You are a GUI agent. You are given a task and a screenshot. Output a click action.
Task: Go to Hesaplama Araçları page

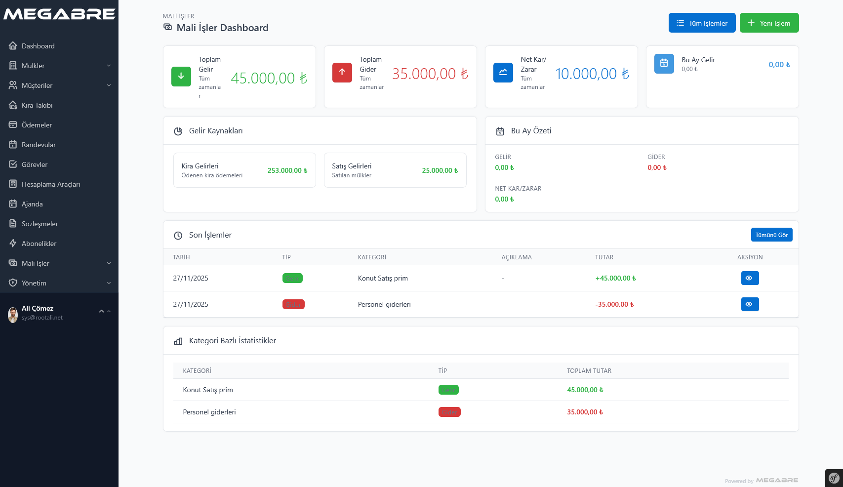click(50, 184)
